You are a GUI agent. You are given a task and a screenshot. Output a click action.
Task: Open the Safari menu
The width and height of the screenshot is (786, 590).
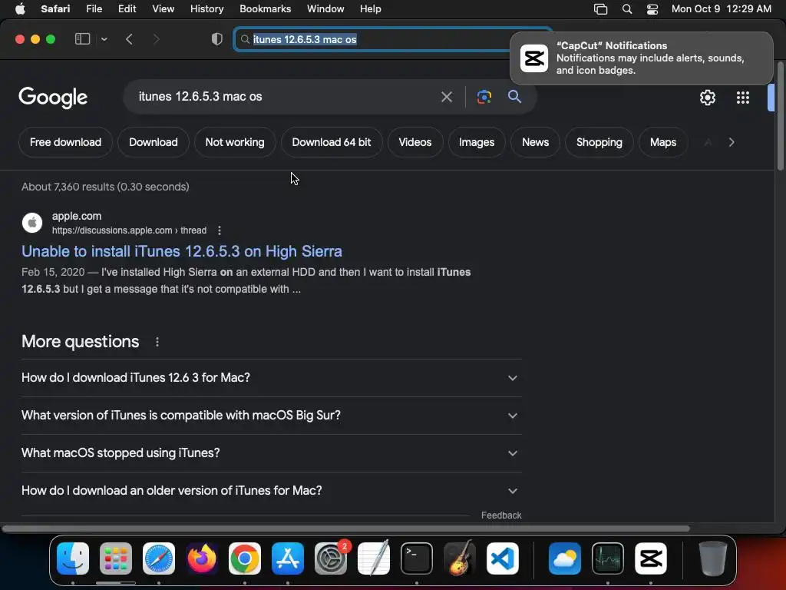pos(55,9)
